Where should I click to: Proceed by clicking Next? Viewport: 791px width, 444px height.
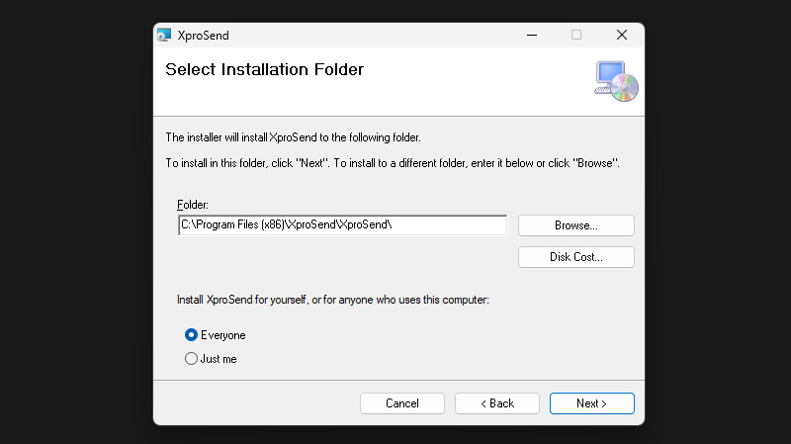tap(591, 403)
